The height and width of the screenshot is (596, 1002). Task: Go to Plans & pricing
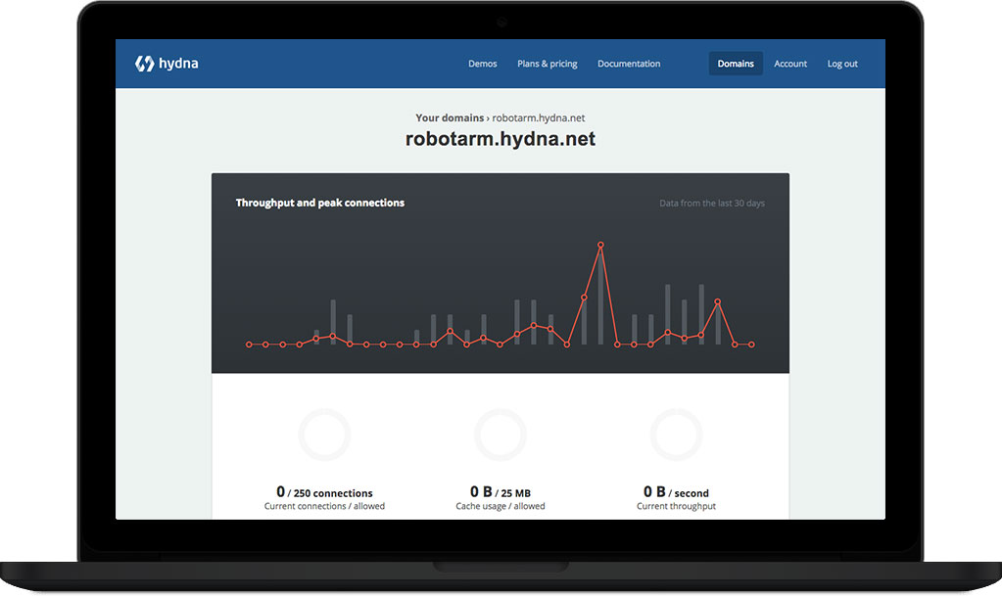click(547, 64)
